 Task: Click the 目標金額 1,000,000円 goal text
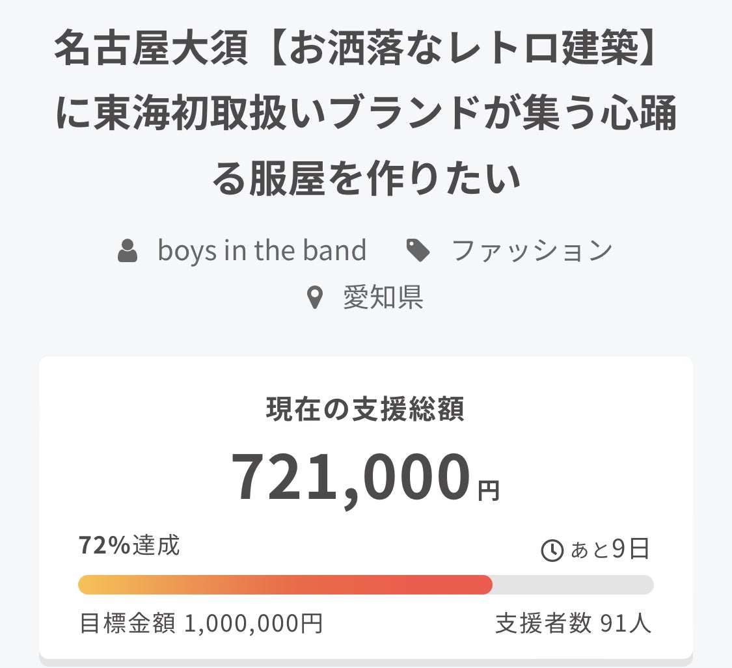pos(201,623)
